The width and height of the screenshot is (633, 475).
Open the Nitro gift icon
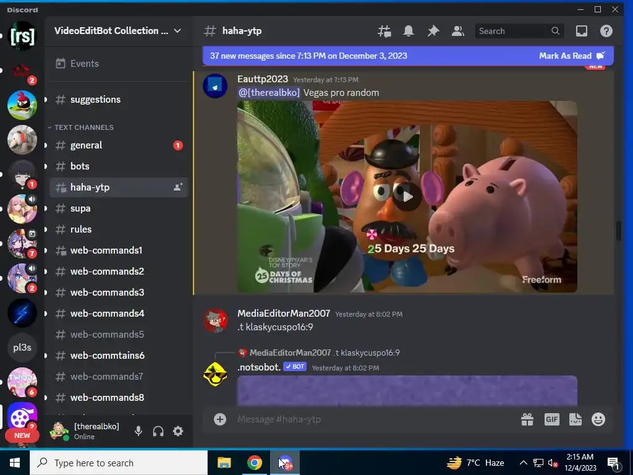527,419
